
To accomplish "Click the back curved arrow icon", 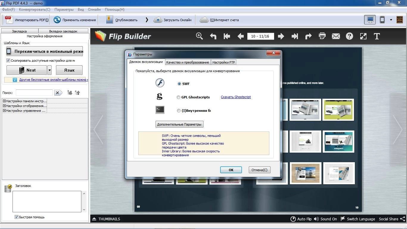I will (213, 36).
